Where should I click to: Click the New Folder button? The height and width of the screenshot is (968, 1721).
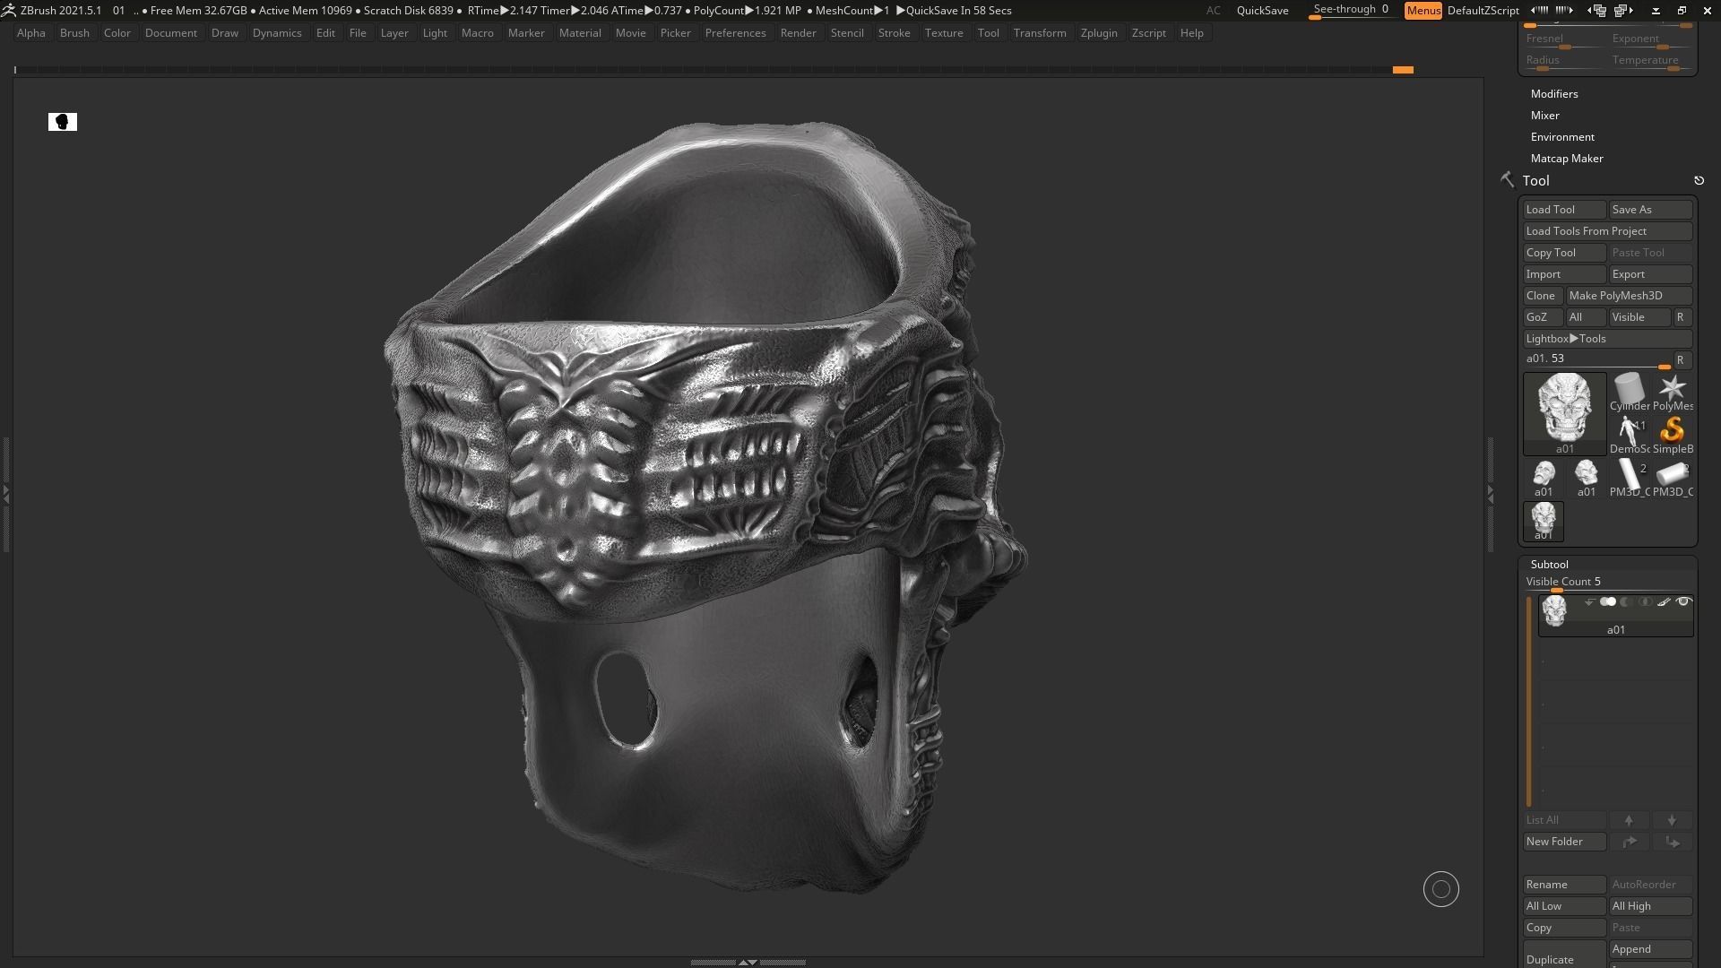[x=1564, y=842]
